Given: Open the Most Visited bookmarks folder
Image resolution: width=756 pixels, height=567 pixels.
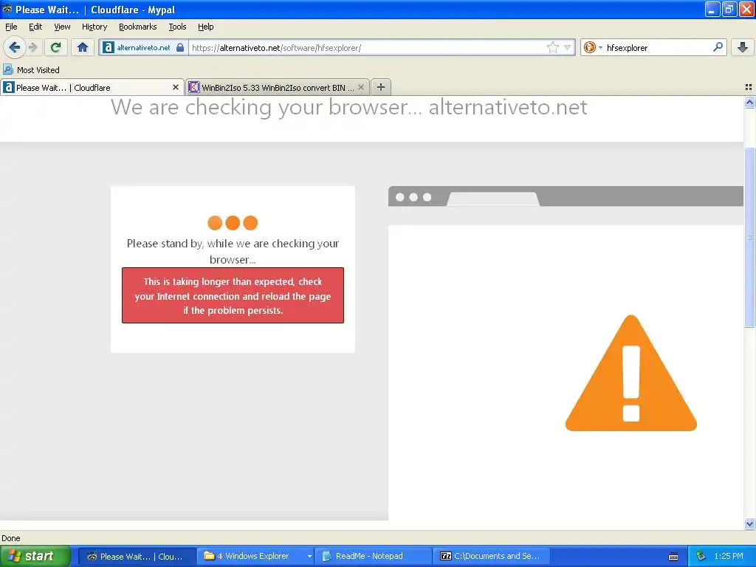Looking at the screenshot, I should [32, 70].
